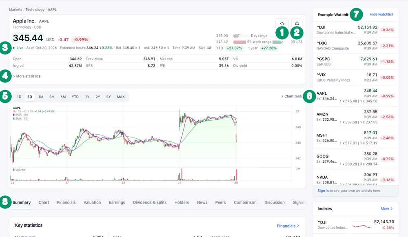
Task: Switch to the Valuation tab
Action: (92, 202)
